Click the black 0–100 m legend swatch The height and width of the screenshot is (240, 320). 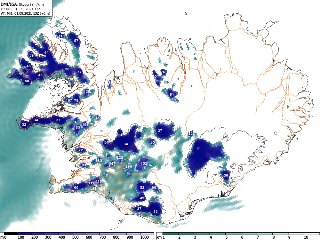click(x=11, y=234)
